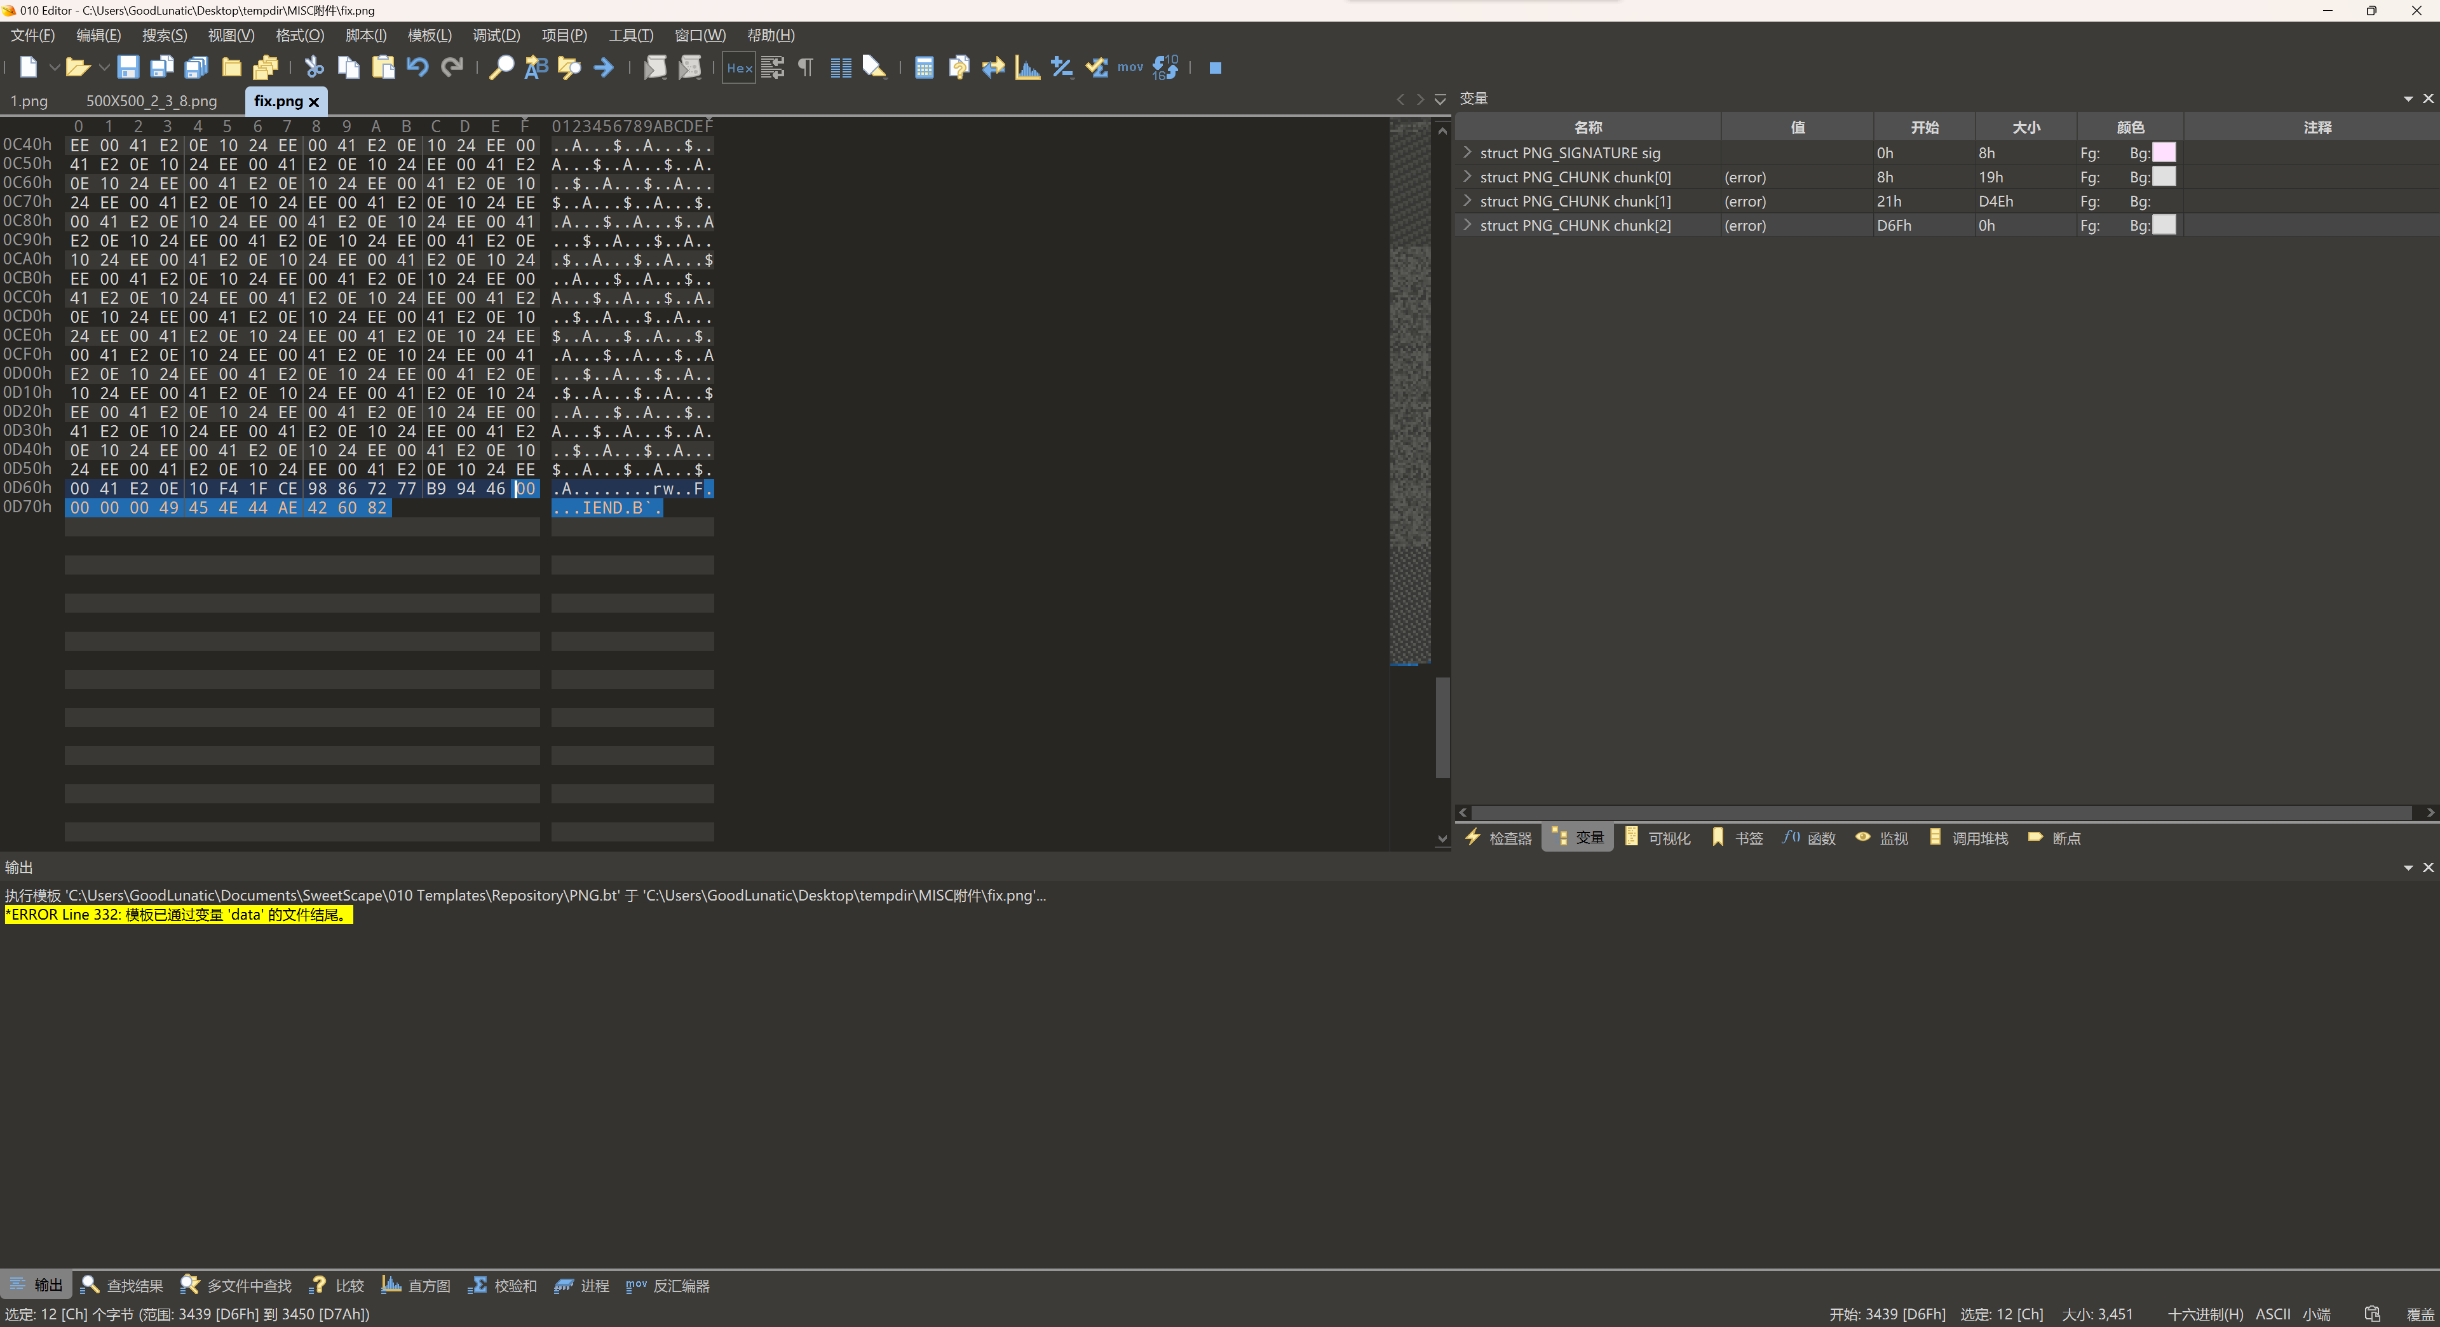Open checksum tool in toolbar
This screenshot has width=2440, height=1327.
click(x=1097, y=67)
